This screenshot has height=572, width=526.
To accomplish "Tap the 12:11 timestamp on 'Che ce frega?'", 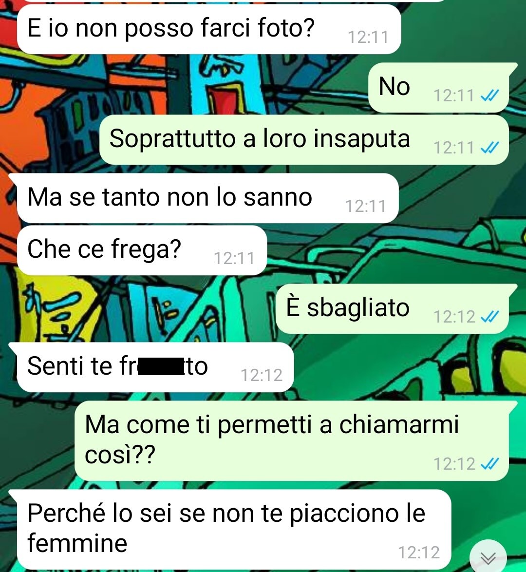I will tap(234, 258).
